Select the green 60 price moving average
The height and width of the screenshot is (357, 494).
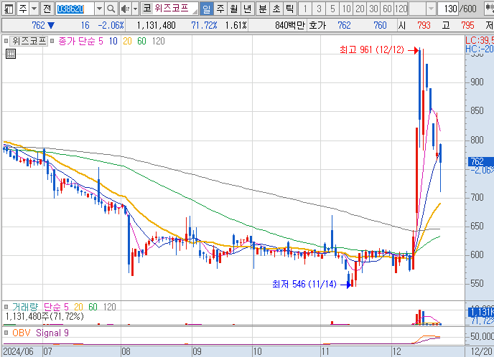coord(141,41)
